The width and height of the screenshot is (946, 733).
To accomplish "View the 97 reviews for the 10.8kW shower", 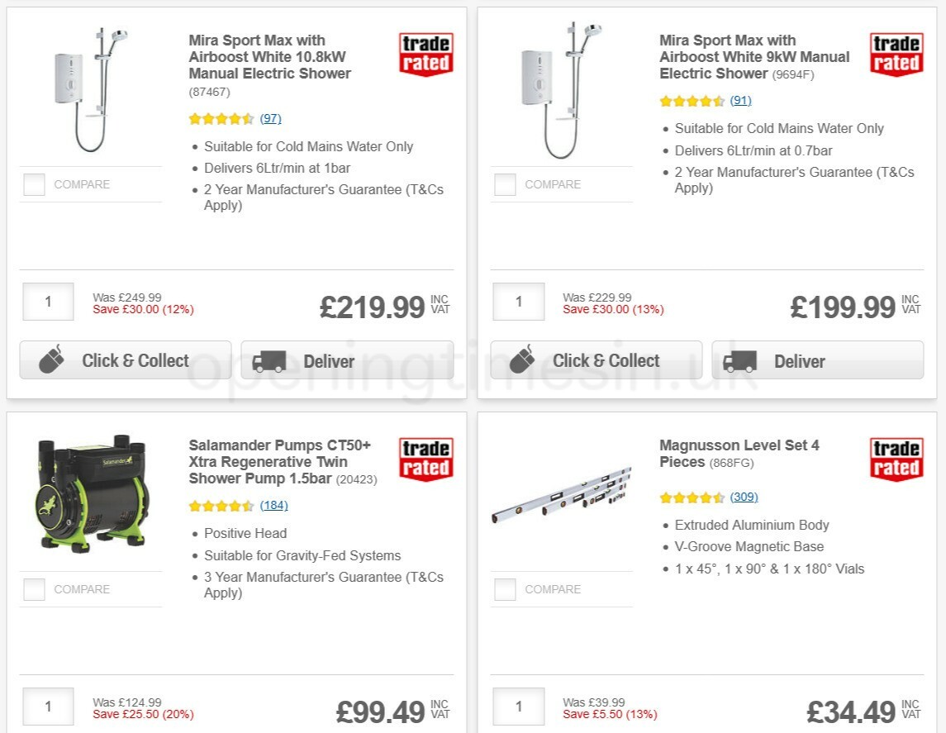I will point(271,118).
